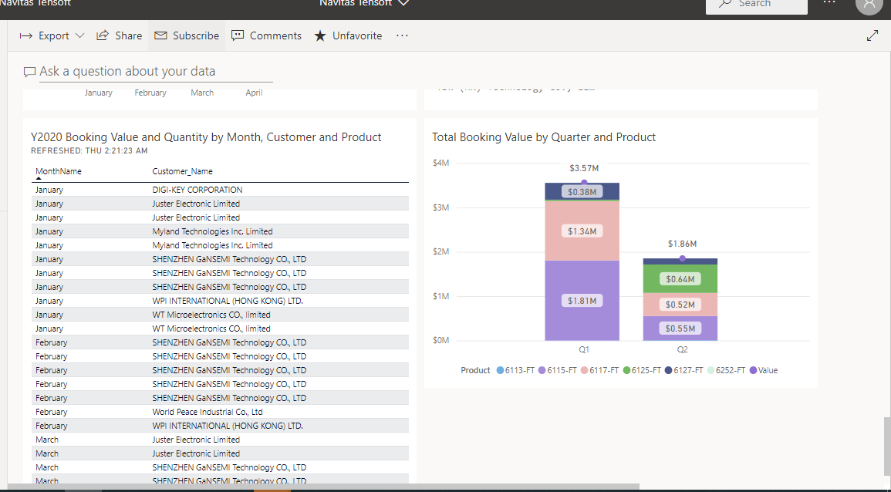Select World Peace Industrial Co., Ltd row

tap(220, 412)
